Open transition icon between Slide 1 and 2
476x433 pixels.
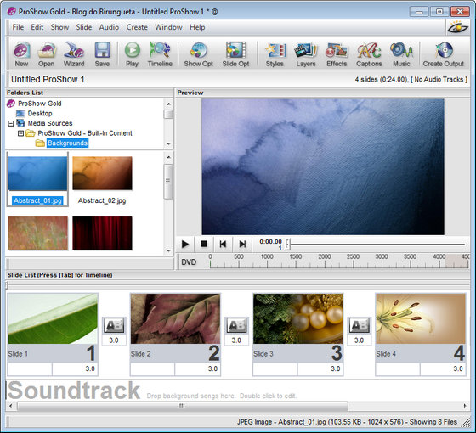coord(114,326)
